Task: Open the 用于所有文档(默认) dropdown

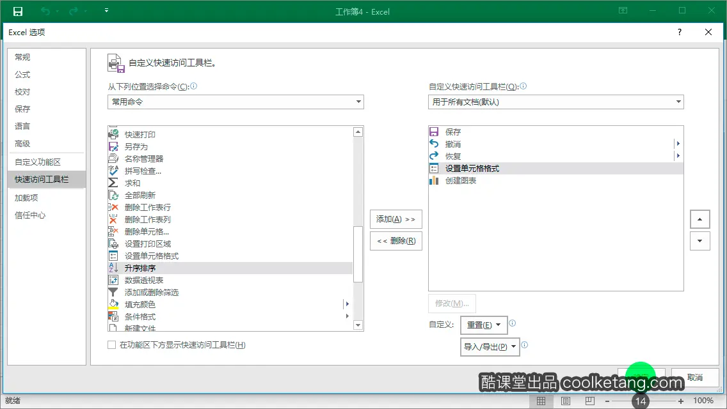Action: click(x=556, y=102)
